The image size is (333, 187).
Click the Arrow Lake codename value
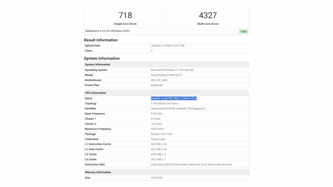pyautogui.click(x=158, y=139)
